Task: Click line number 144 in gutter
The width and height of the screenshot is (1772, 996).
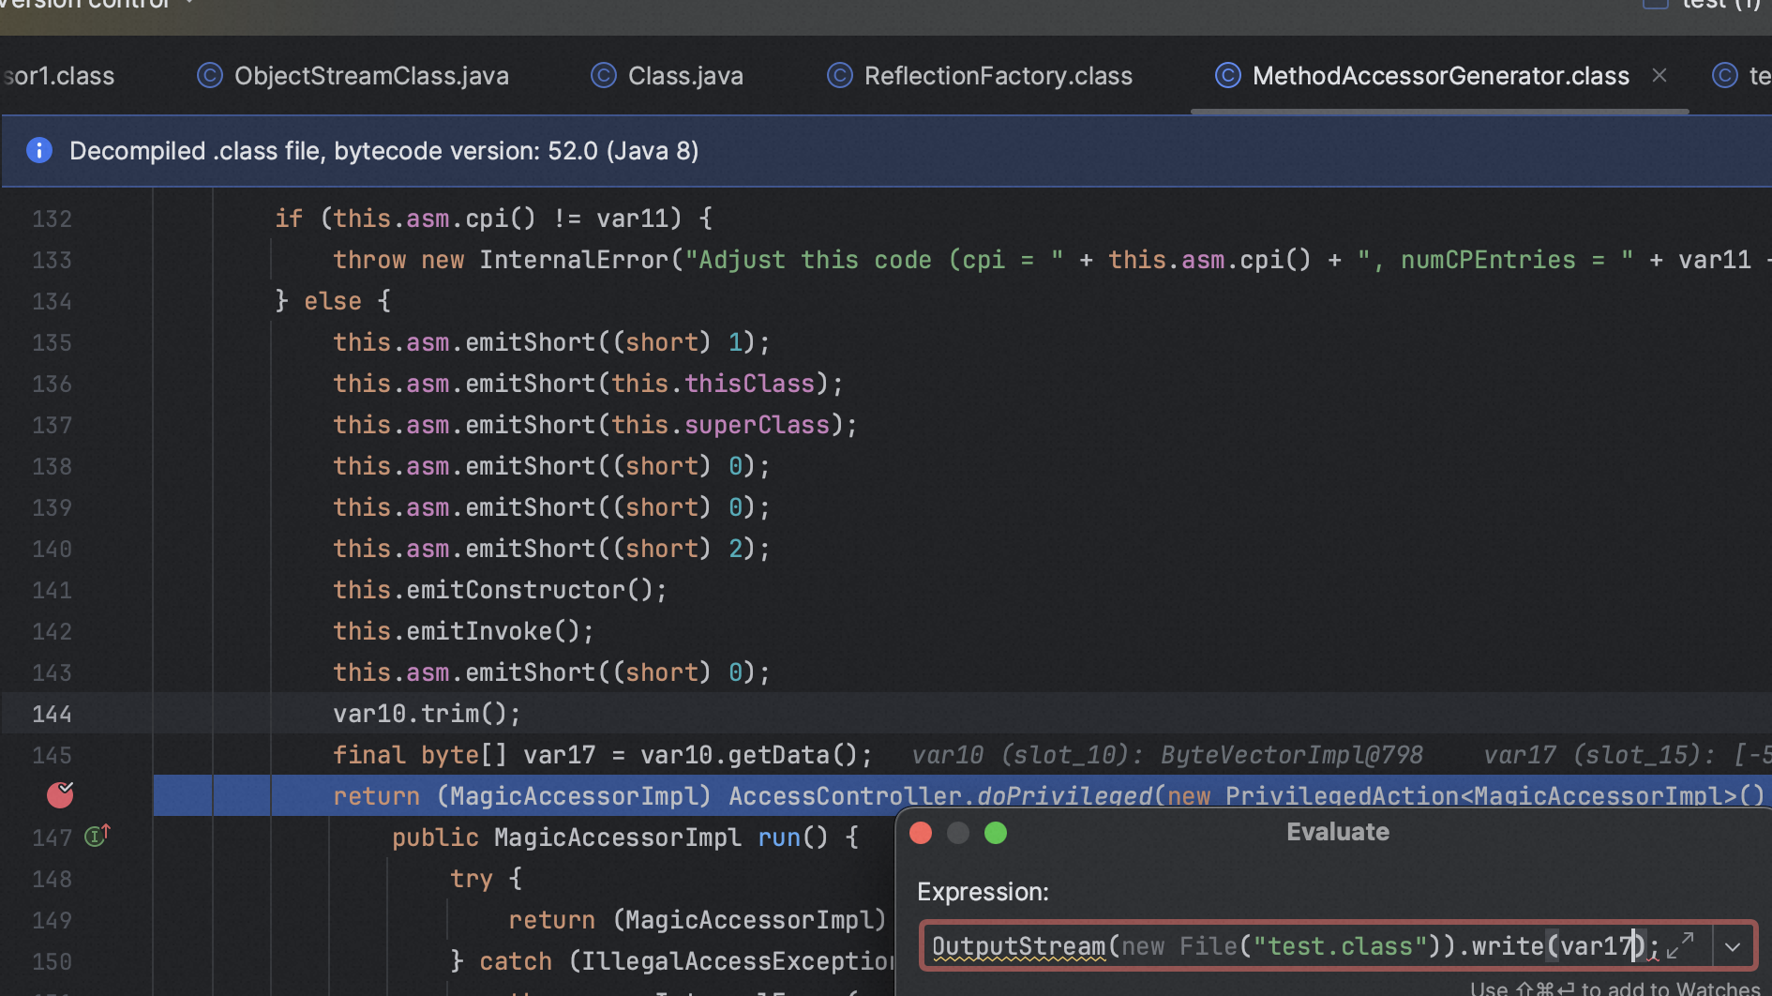Action: 53,714
